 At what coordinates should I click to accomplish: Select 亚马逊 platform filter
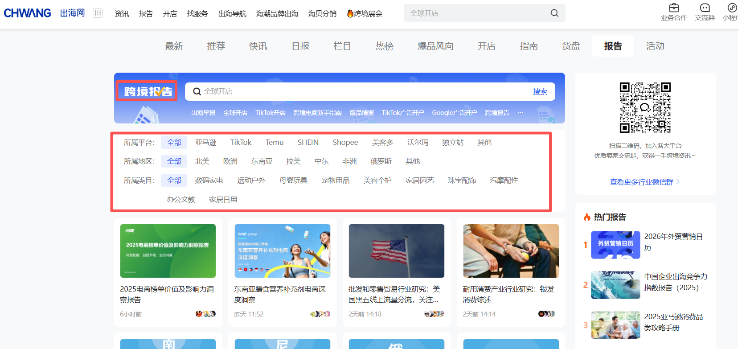[205, 142]
